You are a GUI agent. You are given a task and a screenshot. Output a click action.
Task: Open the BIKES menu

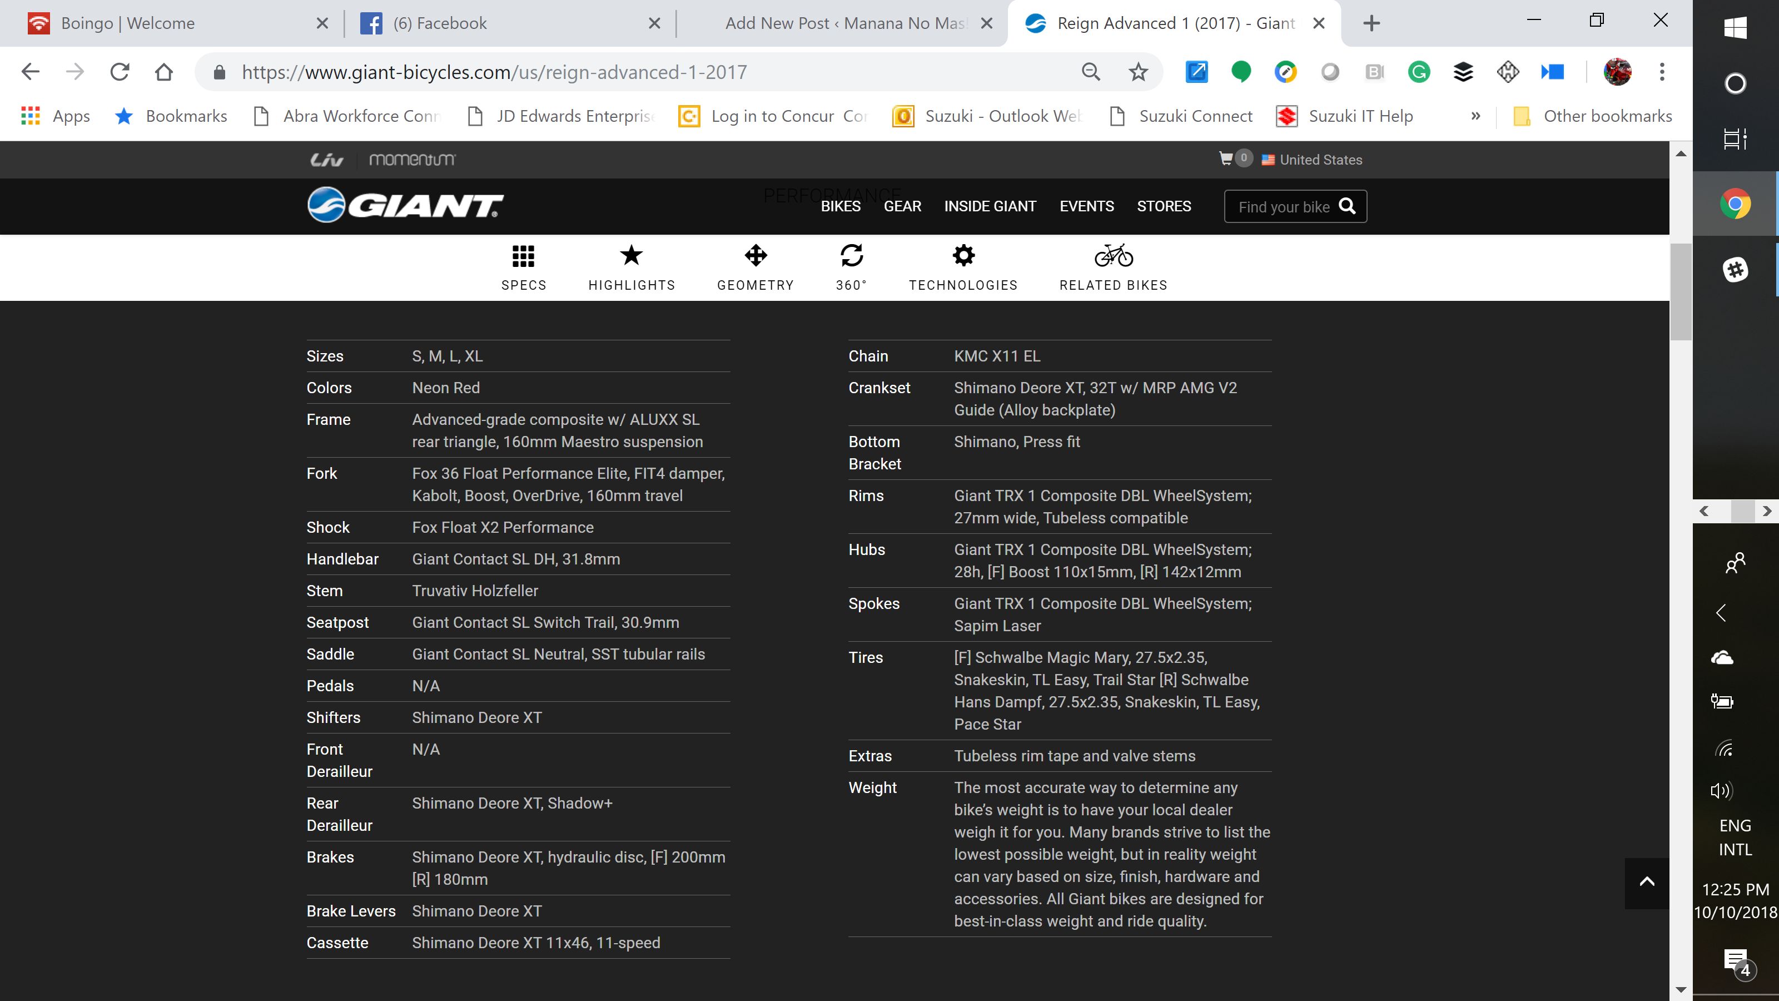pyautogui.click(x=840, y=206)
